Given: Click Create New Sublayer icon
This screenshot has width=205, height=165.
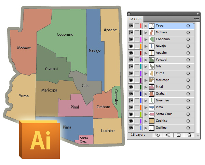Looking at the screenshot, I should 167,135.
